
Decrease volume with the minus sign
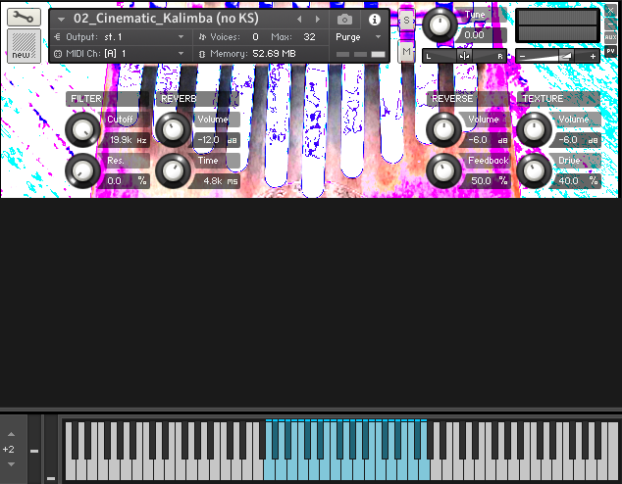tap(522, 56)
